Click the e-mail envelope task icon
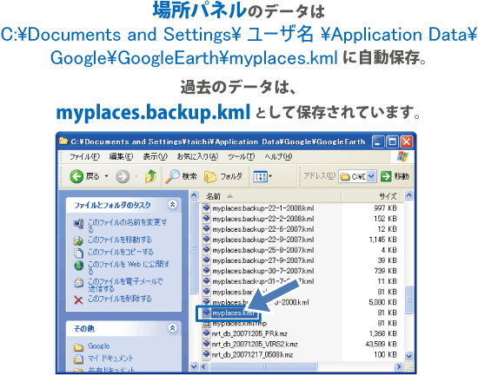This screenshot has height=375, width=478. click(x=78, y=283)
